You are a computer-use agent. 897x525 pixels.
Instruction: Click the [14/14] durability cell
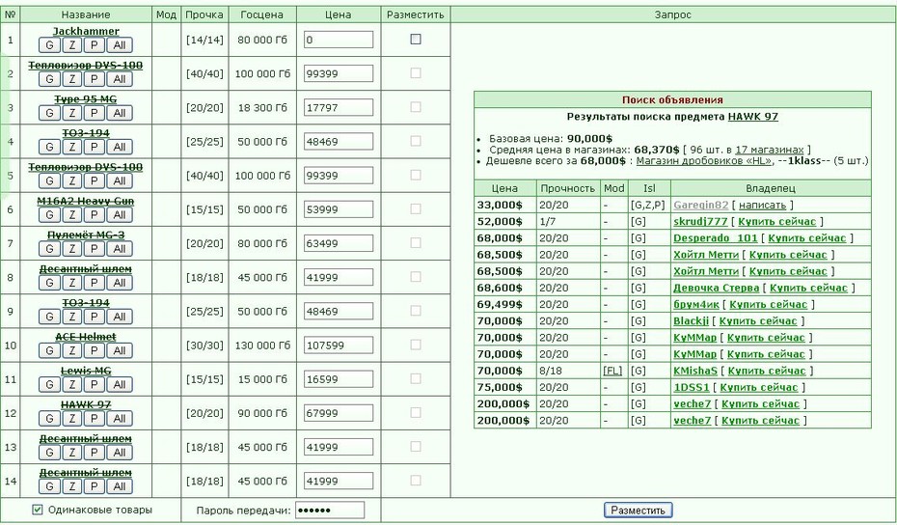click(x=204, y=41)
